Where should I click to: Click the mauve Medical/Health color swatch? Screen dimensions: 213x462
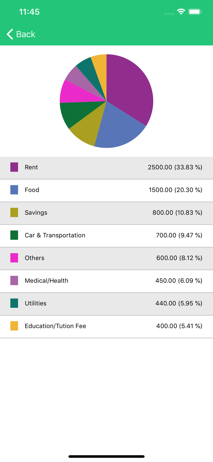(x=14, y=281)
